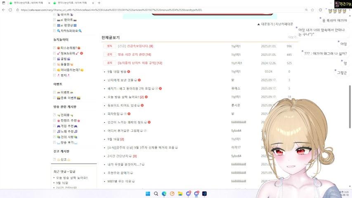Screen dimensions: 352x198
Task: Open the 방송 후기 board
Action: (x=67, y=143)
